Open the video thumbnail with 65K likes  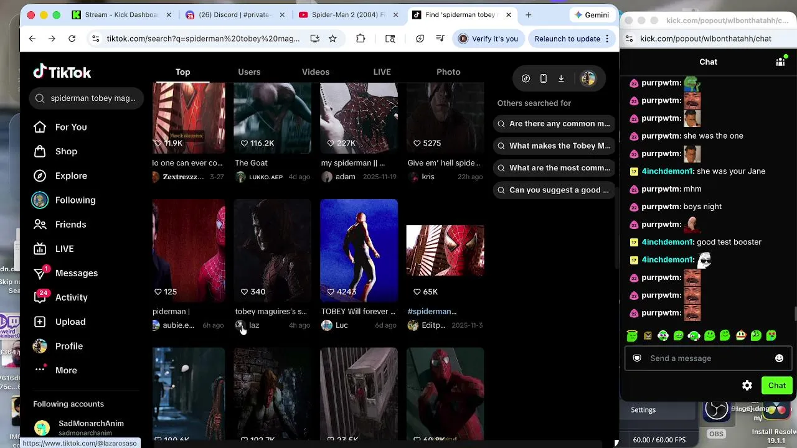click(445, 250)
